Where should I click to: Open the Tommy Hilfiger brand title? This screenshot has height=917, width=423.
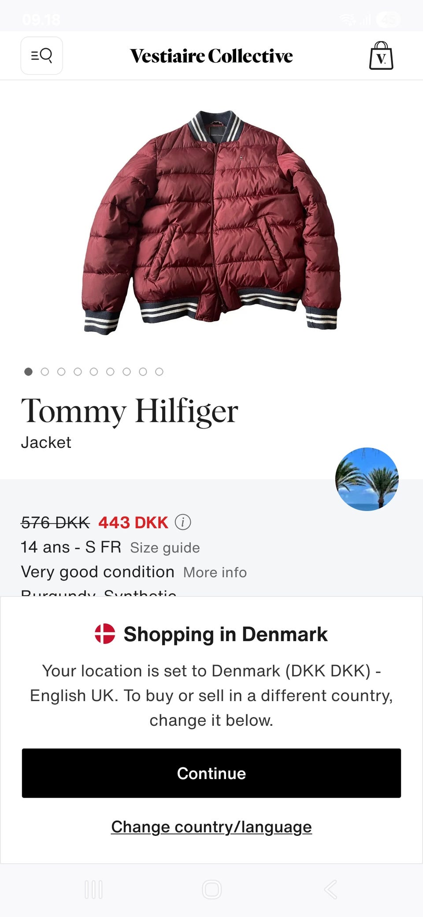point(130,411)
